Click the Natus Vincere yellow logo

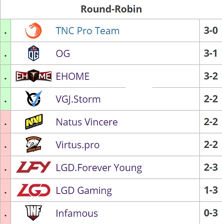33,122
